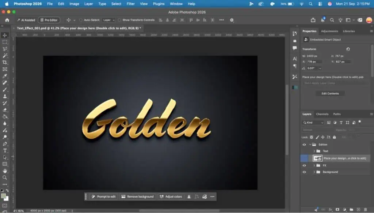The width and height of the screenshot is (374, 213).
Task: Open the Layer Comp dropdown in Properties
Action: pos(335,83)
